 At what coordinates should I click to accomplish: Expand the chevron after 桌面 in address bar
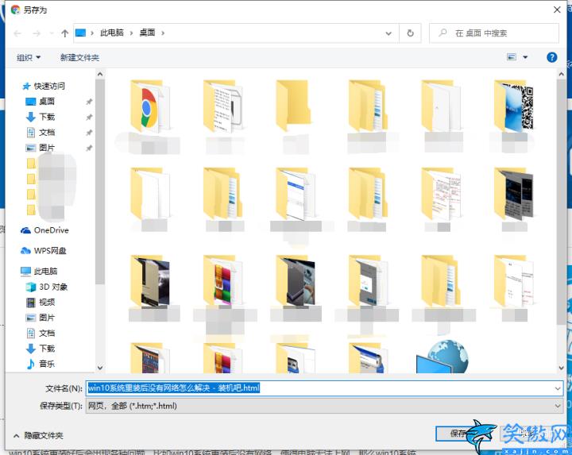(x=163, y=33)
